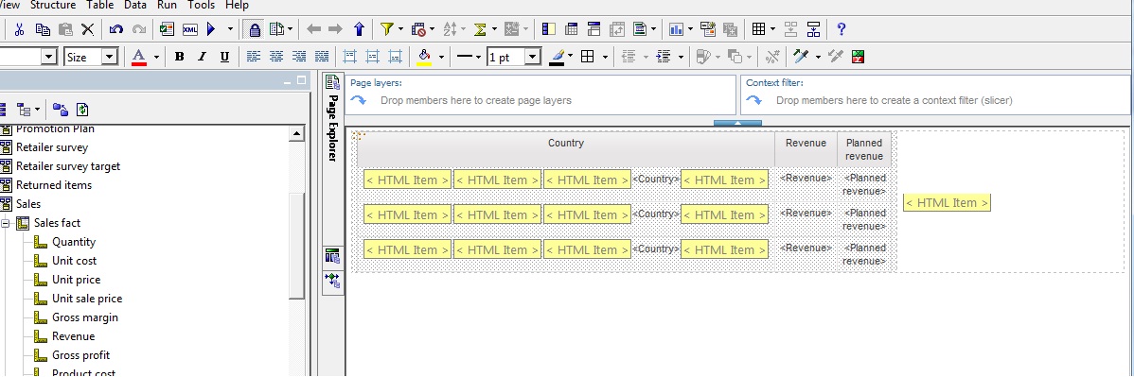This screenshot has height=377, width=1134.
Task: Open the Data menu
Action: click(x=135, y=5)
